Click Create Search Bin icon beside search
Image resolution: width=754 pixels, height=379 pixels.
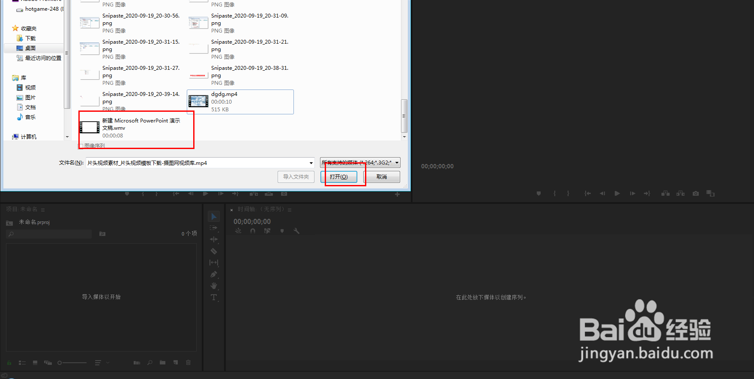[102, 234]
